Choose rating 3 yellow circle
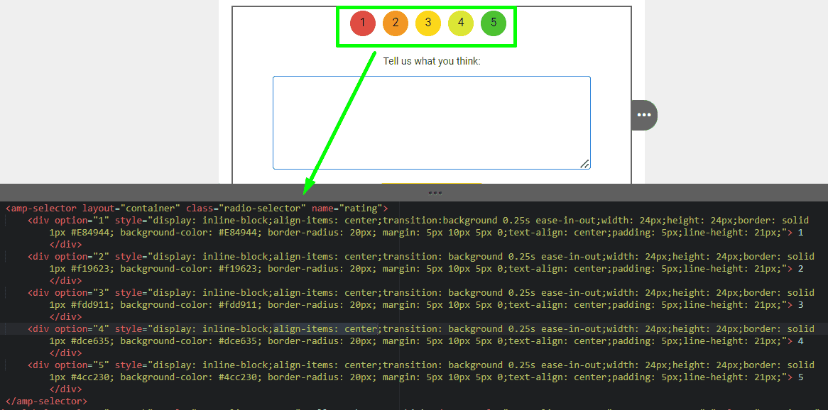Viewport: 828px width, 410px height. click(428, 23)
